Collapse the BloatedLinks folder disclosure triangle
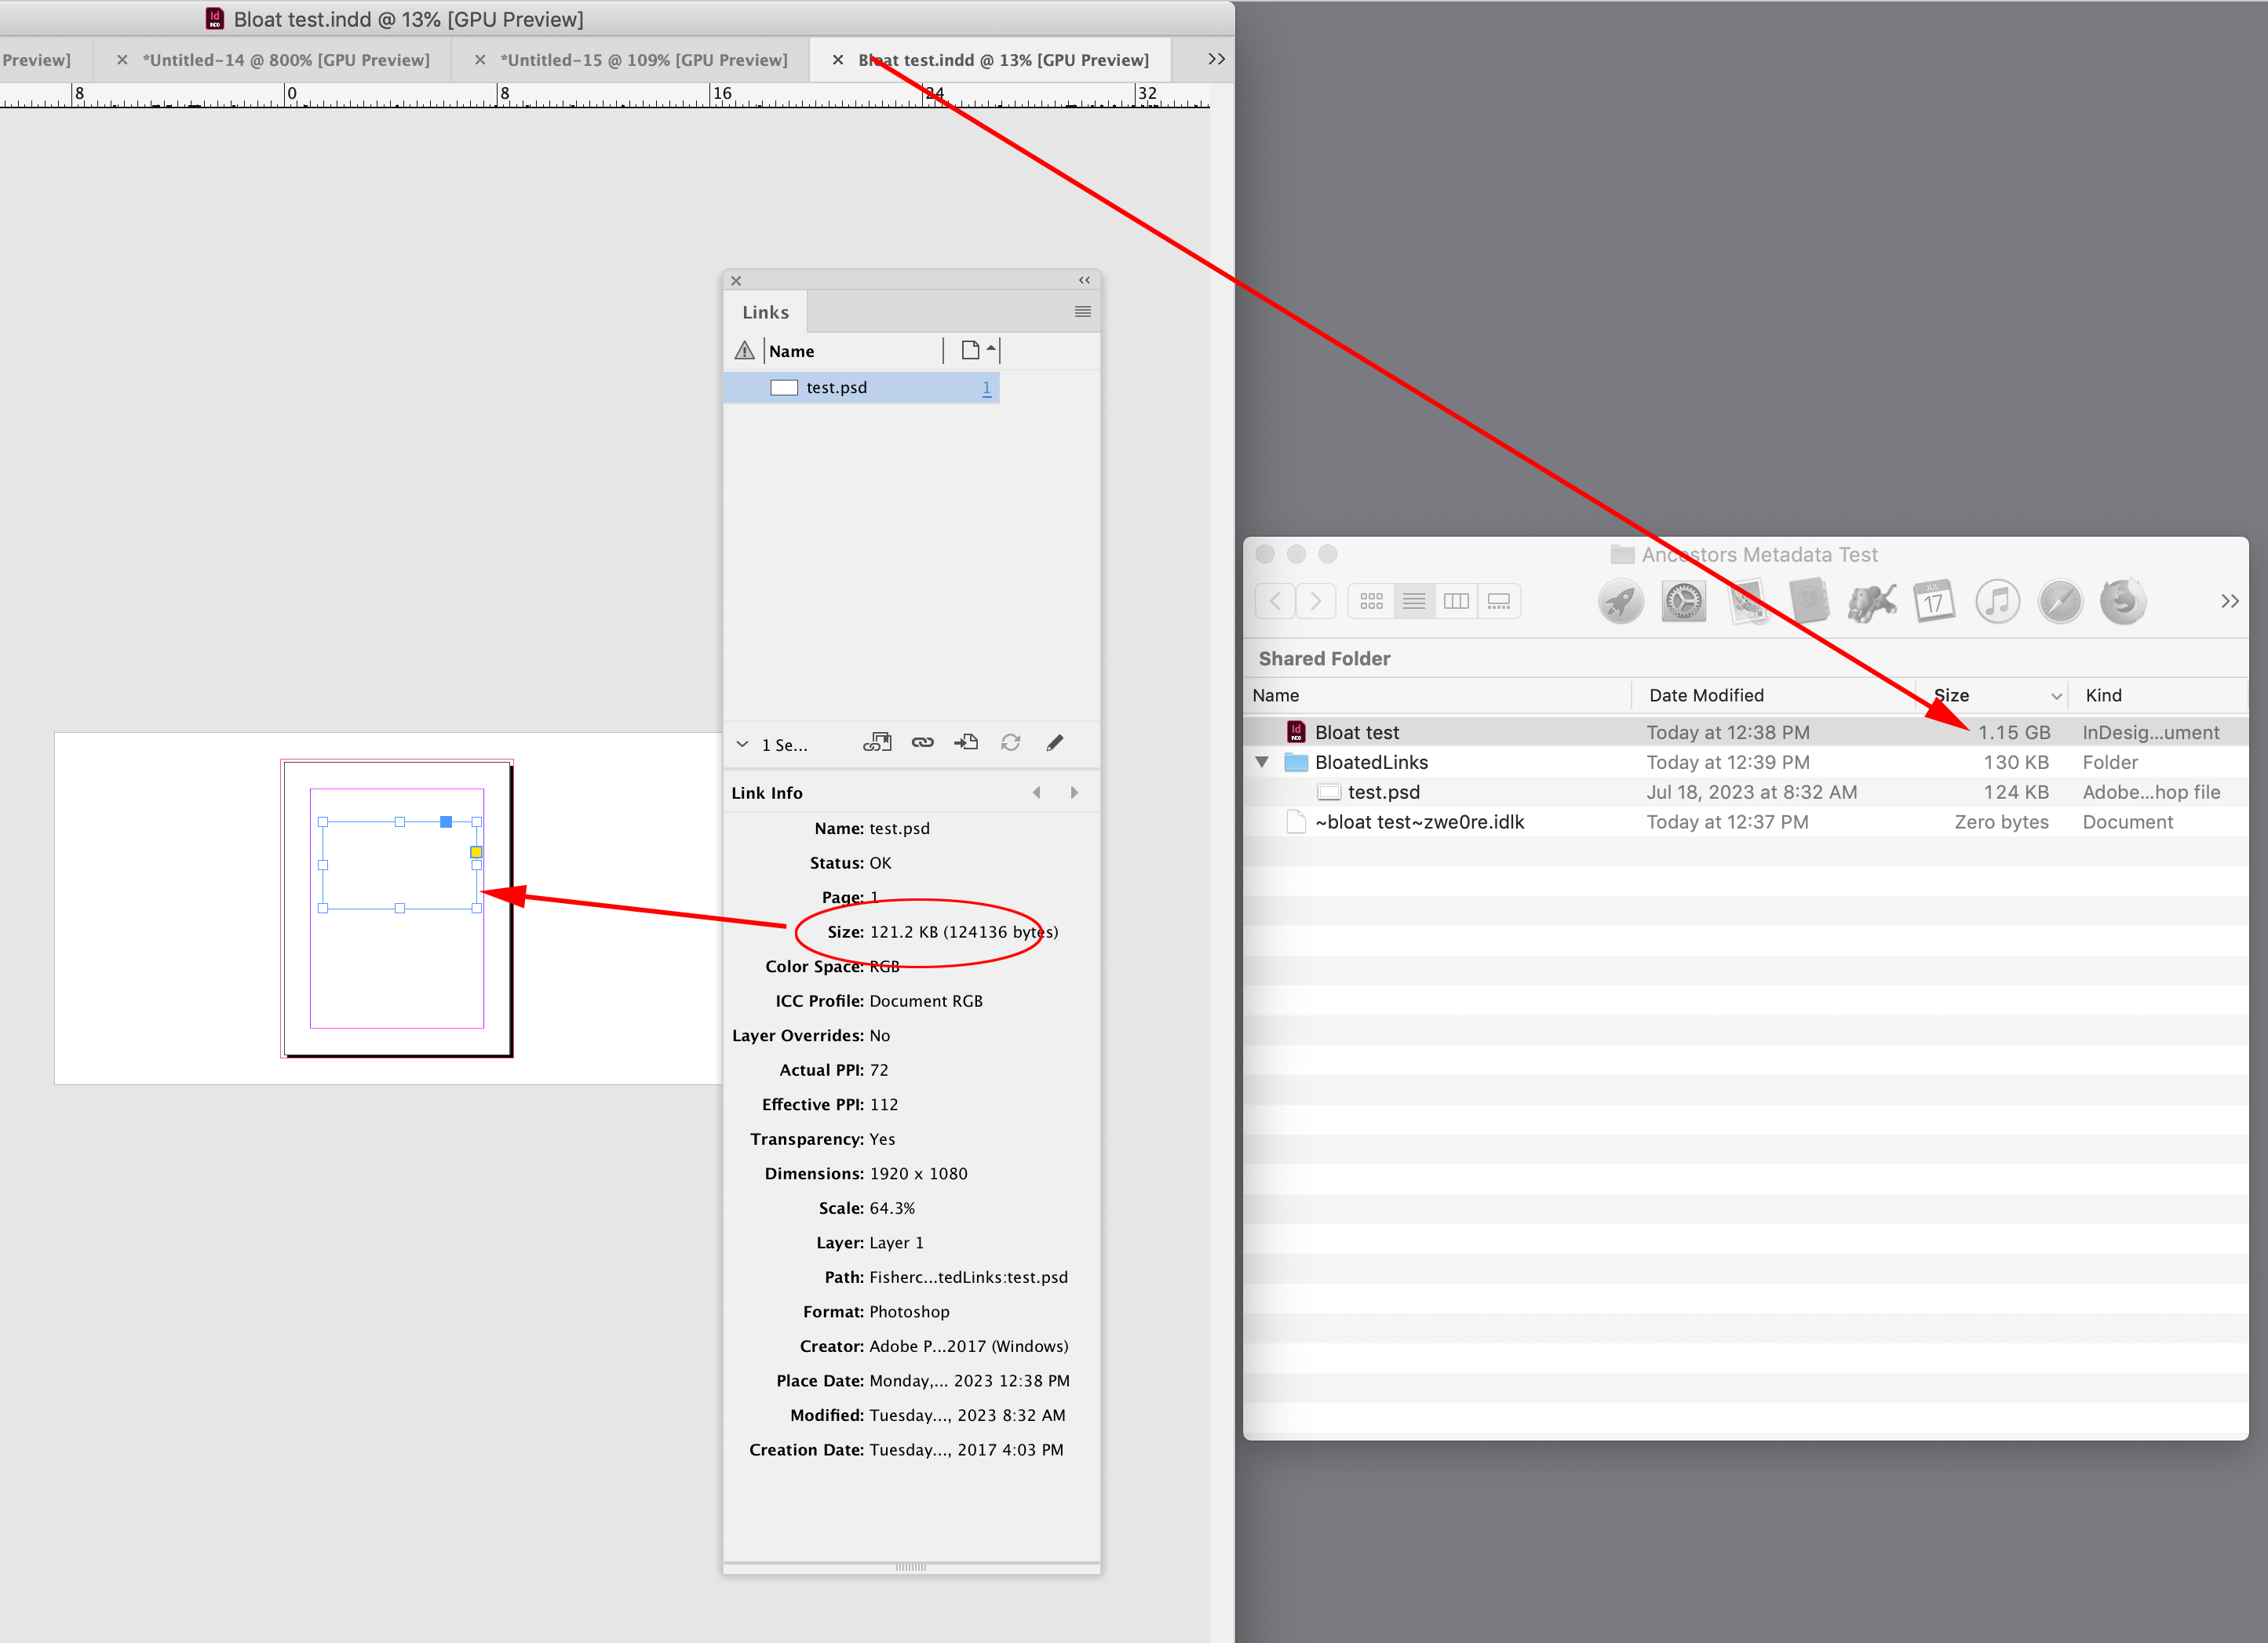Image resolution: width=2268 pixels, height=1643 pixels. click(x=1262, y=762)
